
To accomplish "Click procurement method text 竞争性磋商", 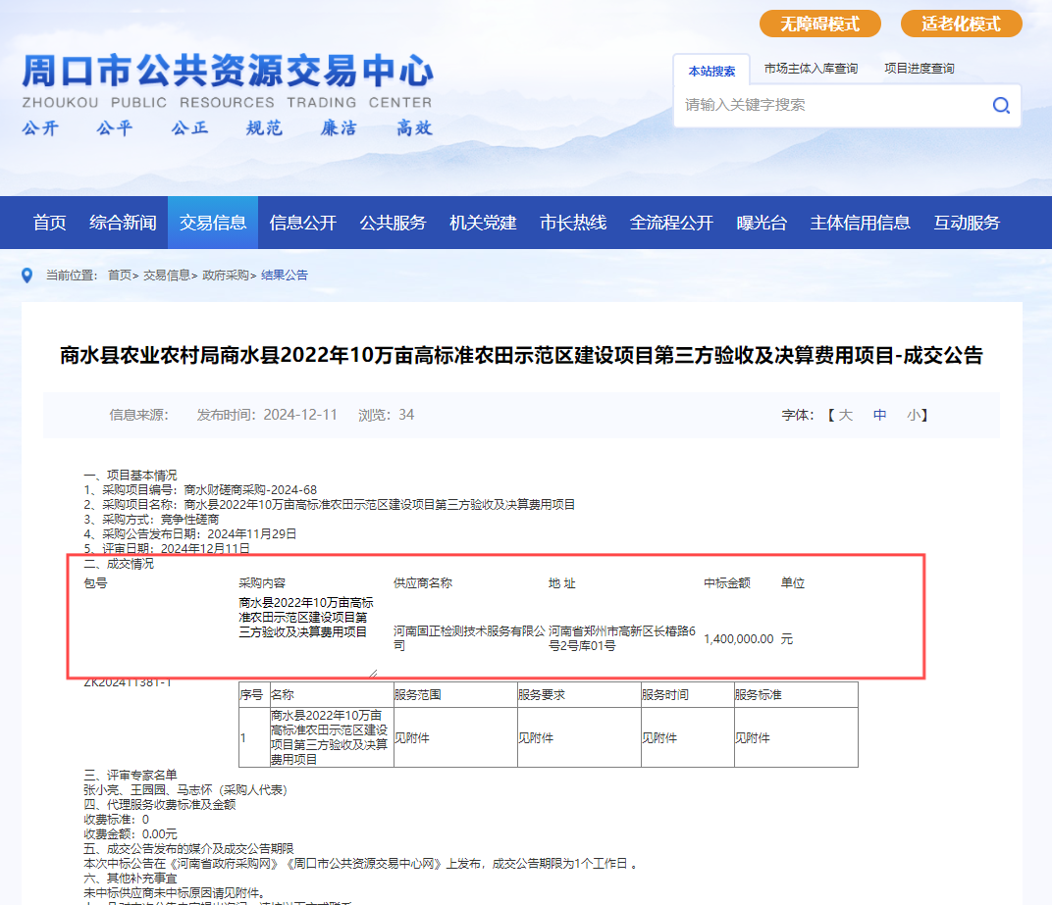I will (x=189, y=520).
